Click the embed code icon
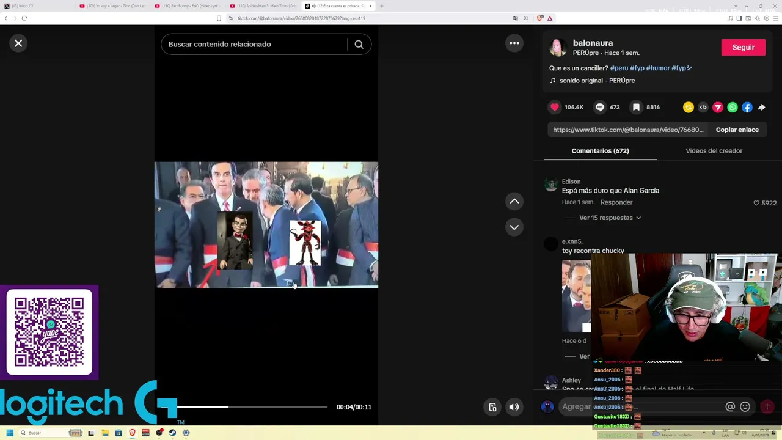 pos(703,108)
